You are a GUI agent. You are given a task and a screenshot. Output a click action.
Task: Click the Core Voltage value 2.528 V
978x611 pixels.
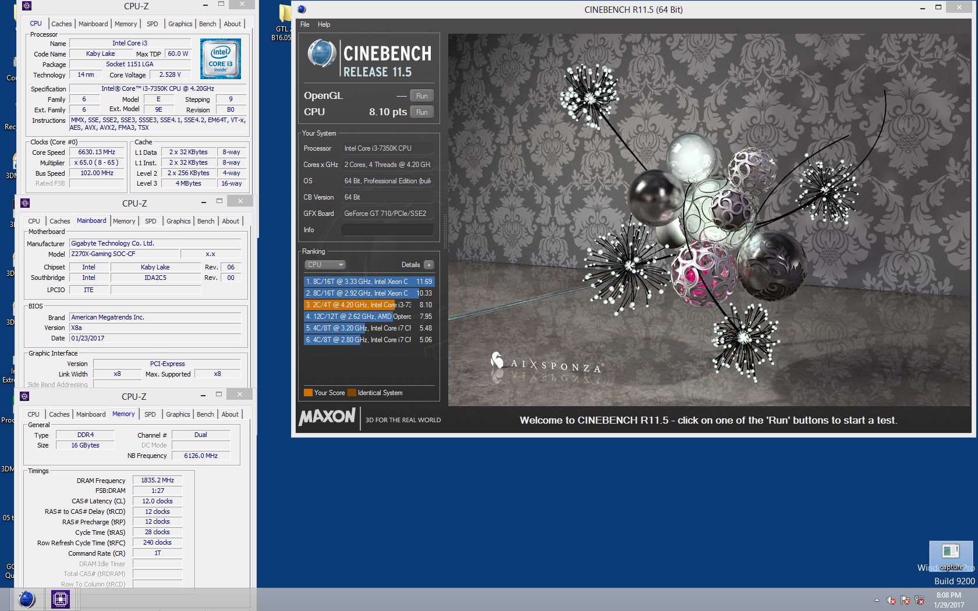coord(170,75)
